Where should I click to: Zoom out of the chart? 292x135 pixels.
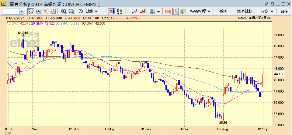pyautogui.click(x=71, y=11)
